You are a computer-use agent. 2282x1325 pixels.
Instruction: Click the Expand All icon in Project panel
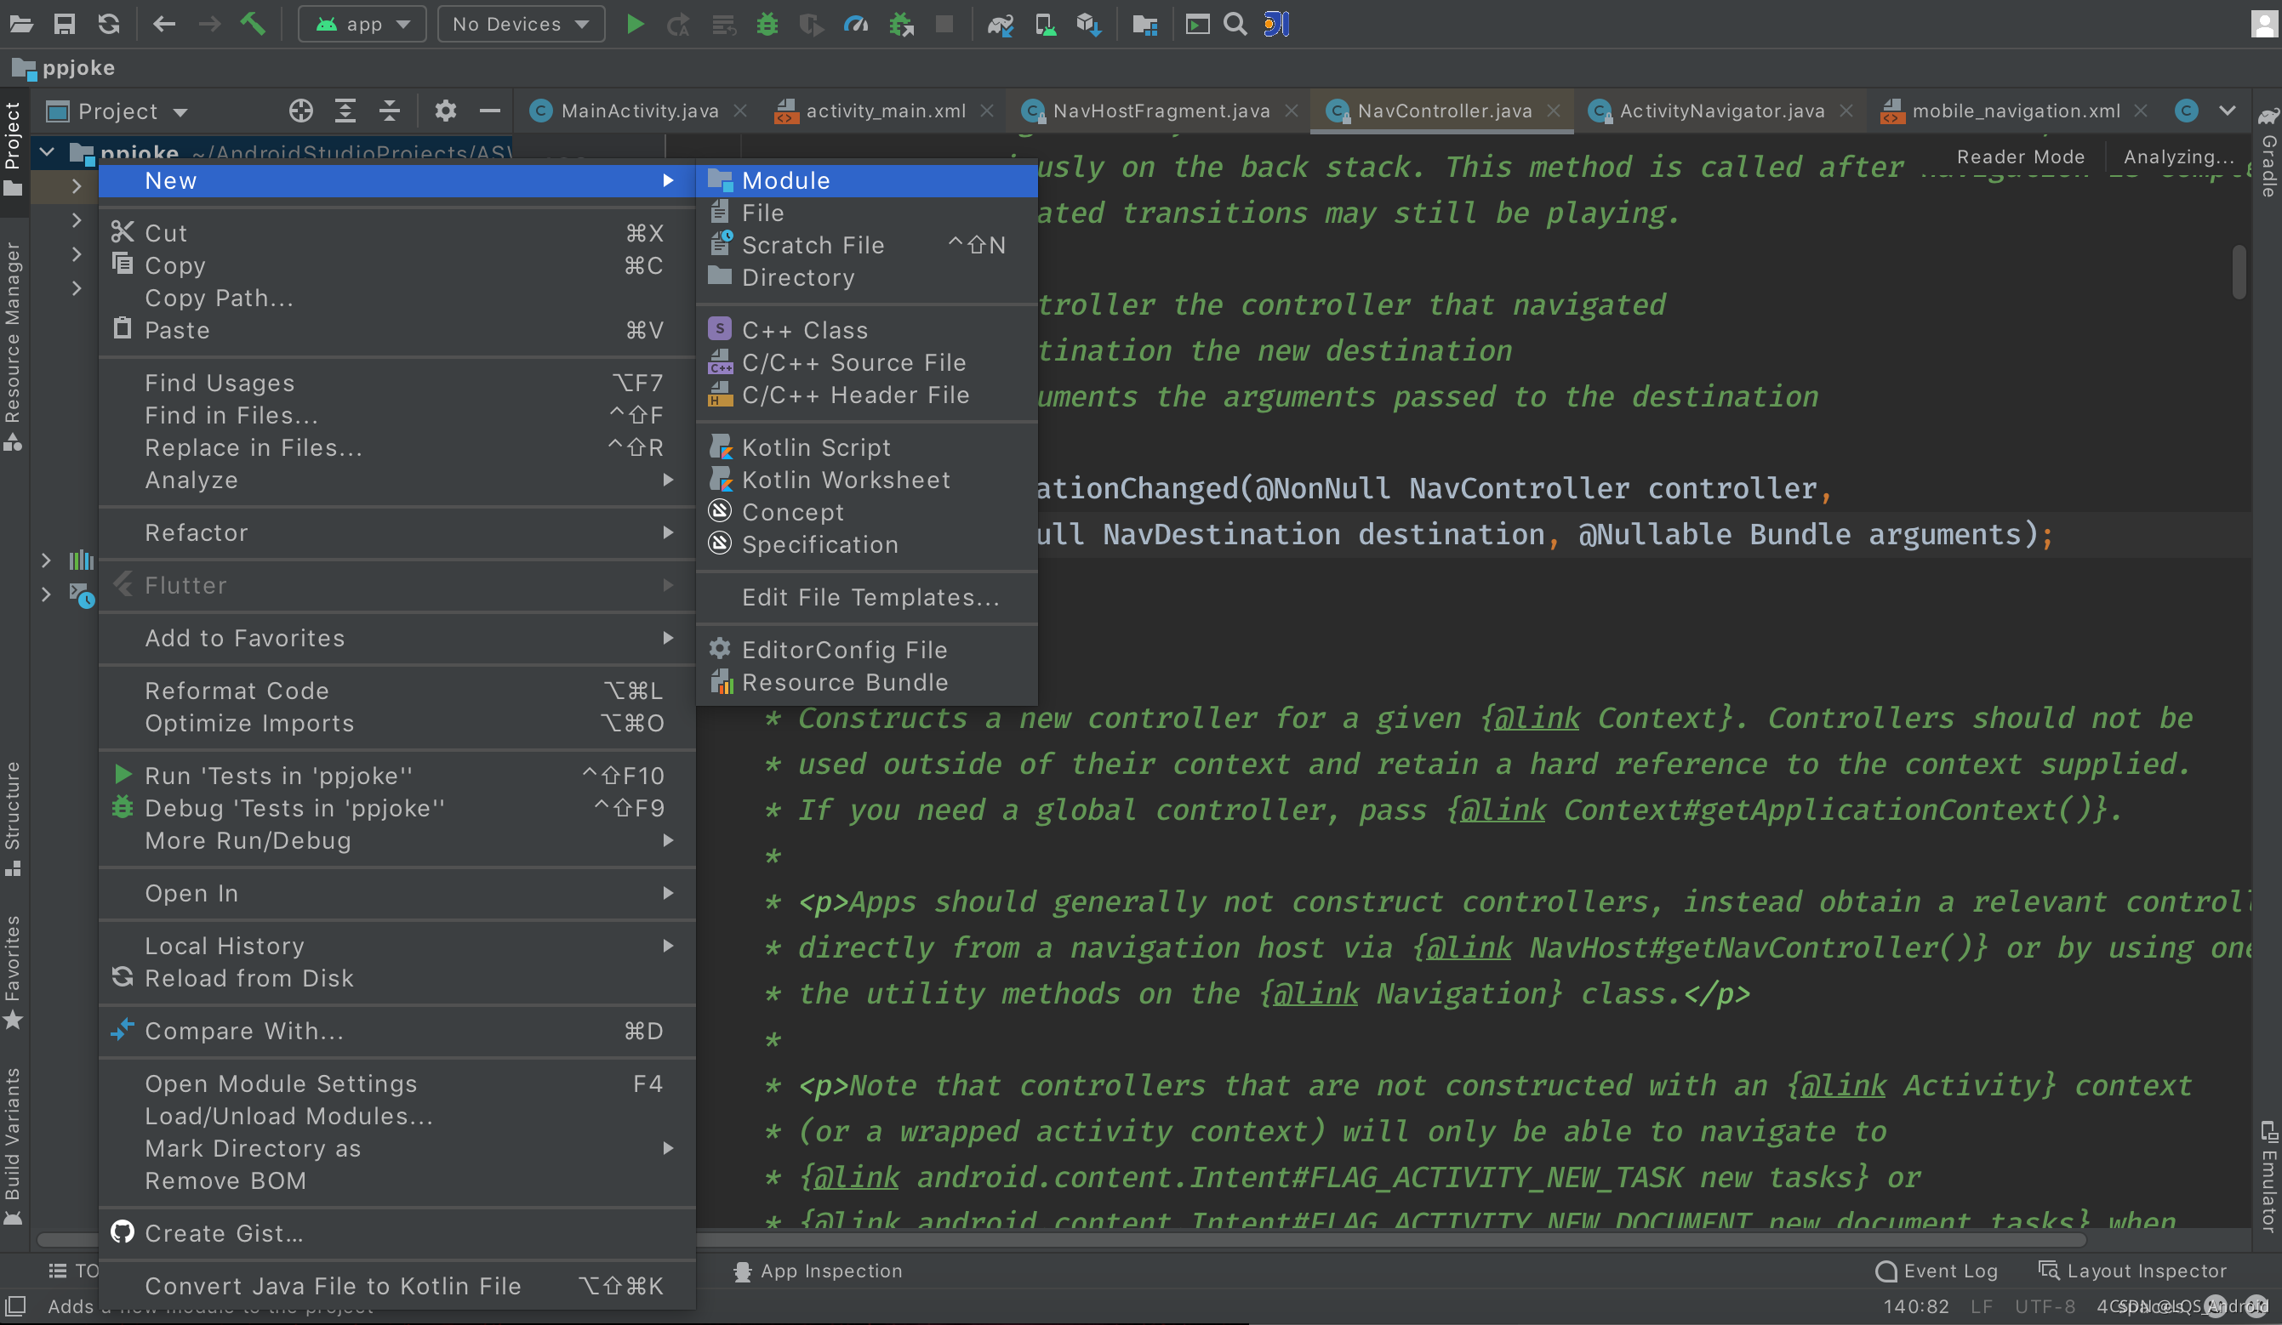coord(345,111)
